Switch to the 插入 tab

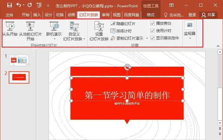(37, 15)
